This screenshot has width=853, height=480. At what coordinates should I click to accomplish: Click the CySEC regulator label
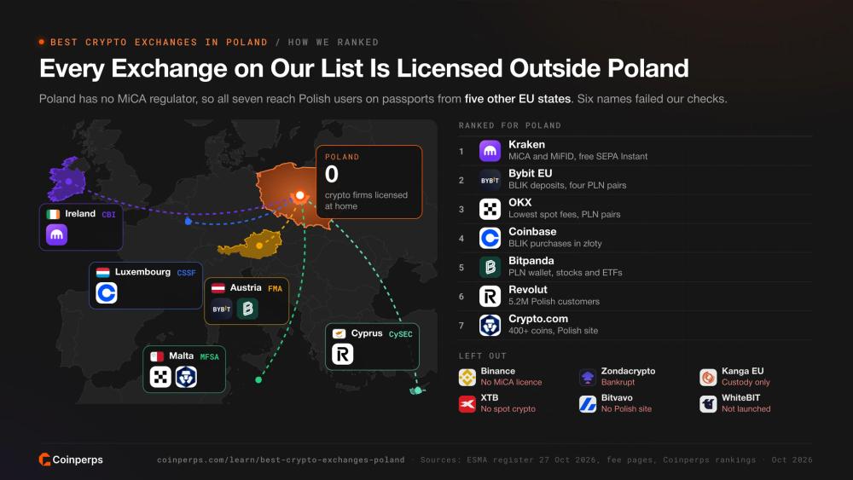click(400, 334)
